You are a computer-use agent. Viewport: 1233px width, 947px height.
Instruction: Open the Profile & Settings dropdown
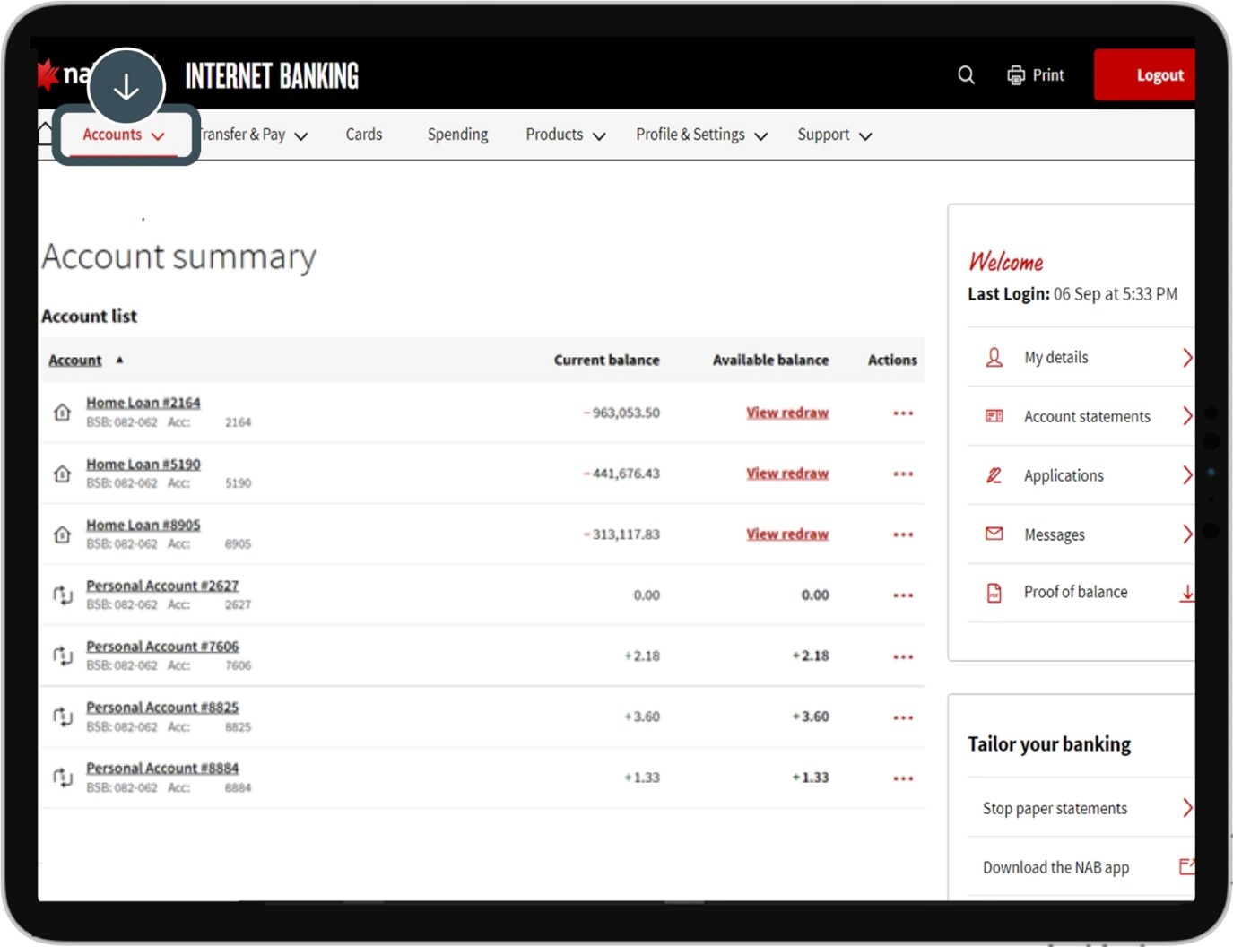pyautogui.click(x=701, y=135)
